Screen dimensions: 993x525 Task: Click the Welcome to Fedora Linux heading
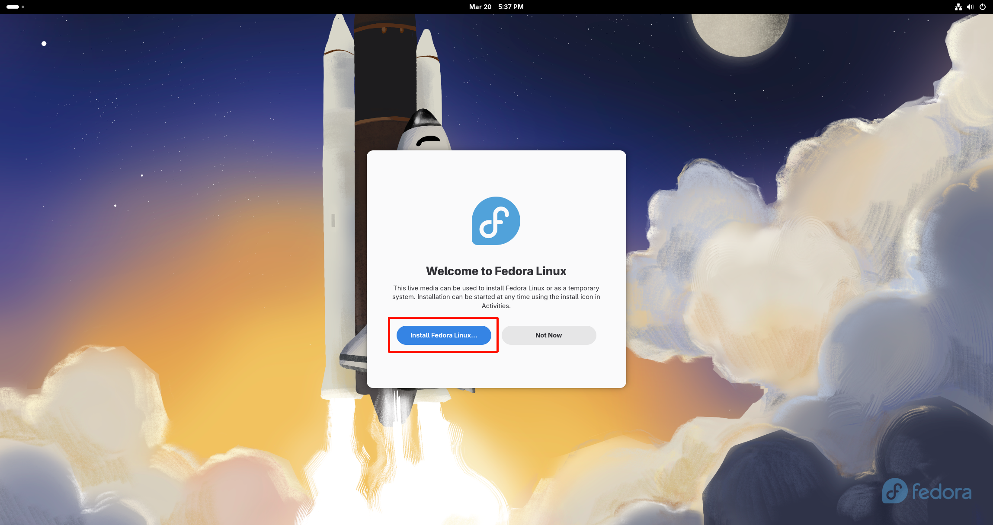[496, 271]
